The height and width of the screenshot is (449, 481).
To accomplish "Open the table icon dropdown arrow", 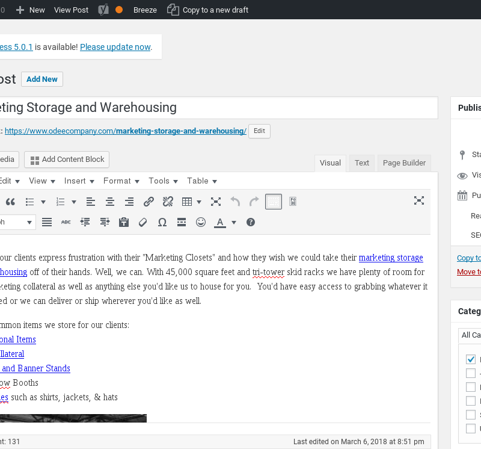I will point(199,202).
